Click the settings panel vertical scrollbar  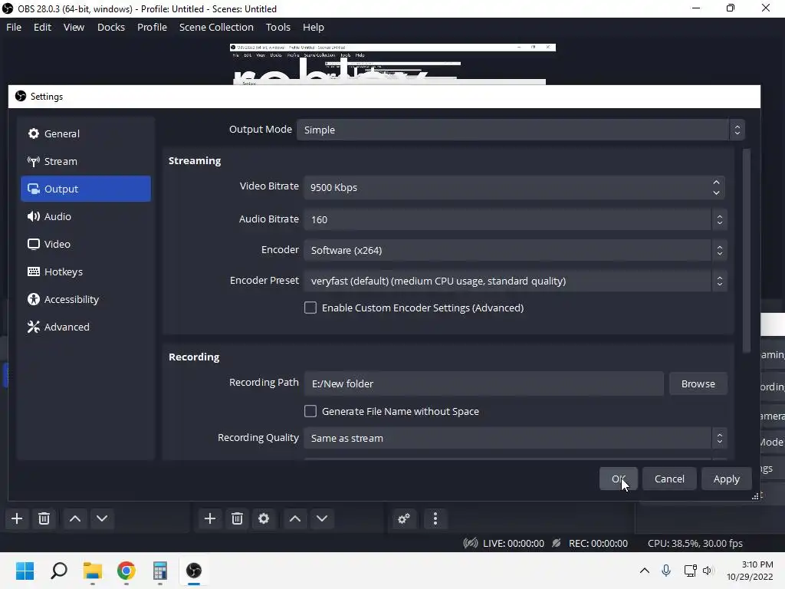(x=747, y=251)
